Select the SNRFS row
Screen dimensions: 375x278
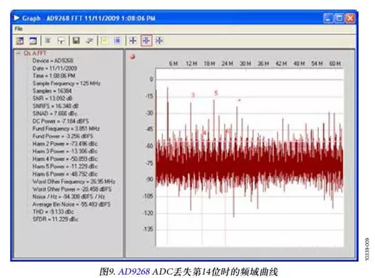[56, 106]
